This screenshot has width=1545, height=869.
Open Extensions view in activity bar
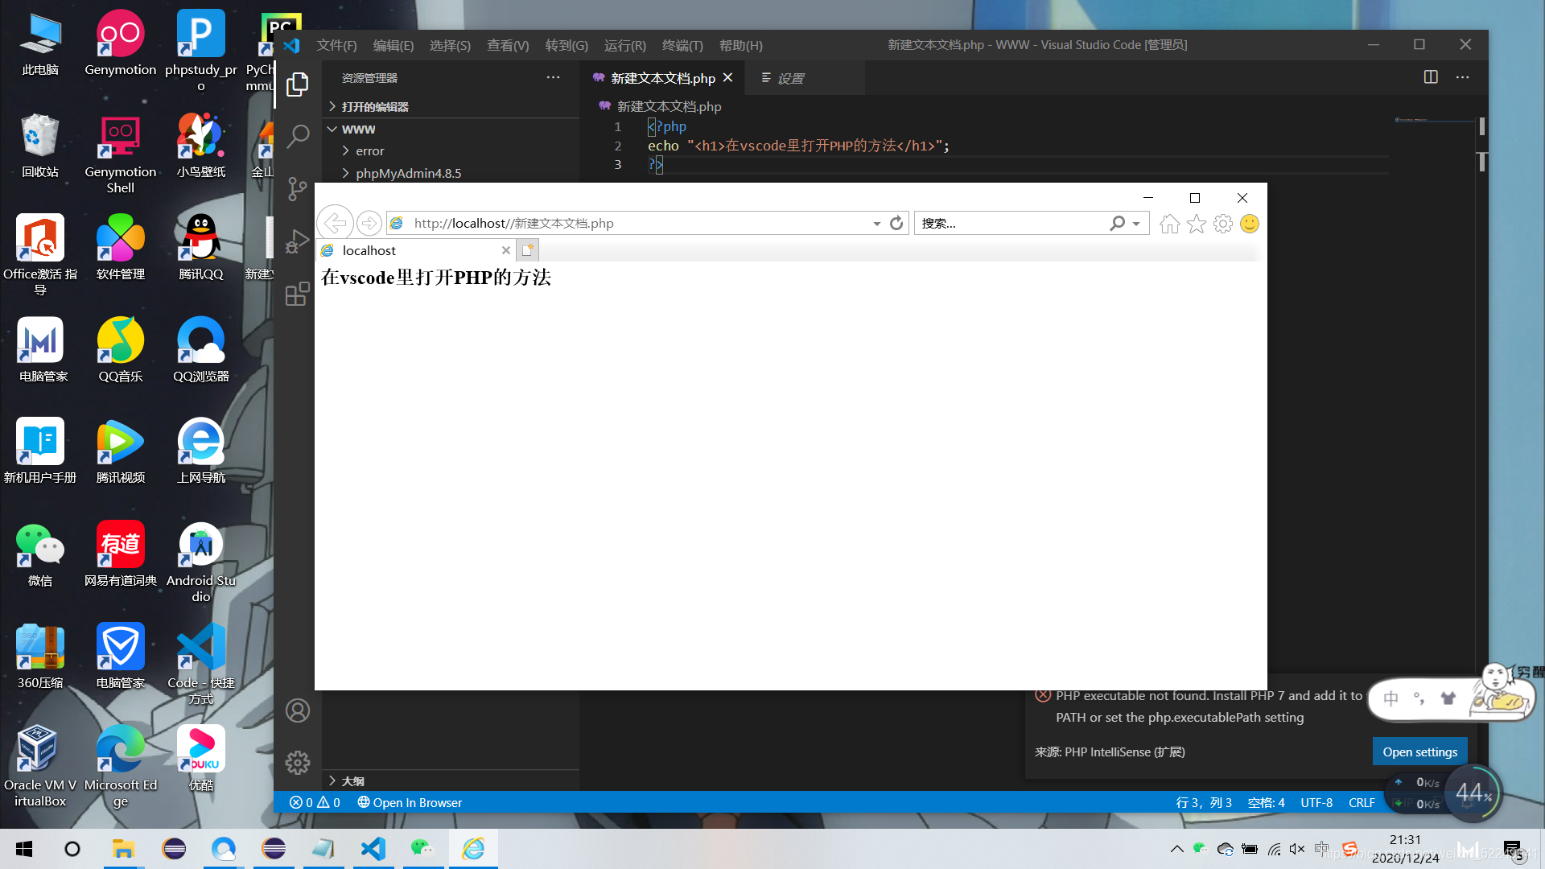click(x=297, y=294)
